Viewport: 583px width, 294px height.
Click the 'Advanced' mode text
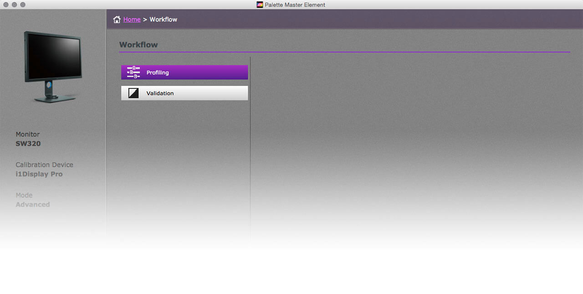(33, 205)
